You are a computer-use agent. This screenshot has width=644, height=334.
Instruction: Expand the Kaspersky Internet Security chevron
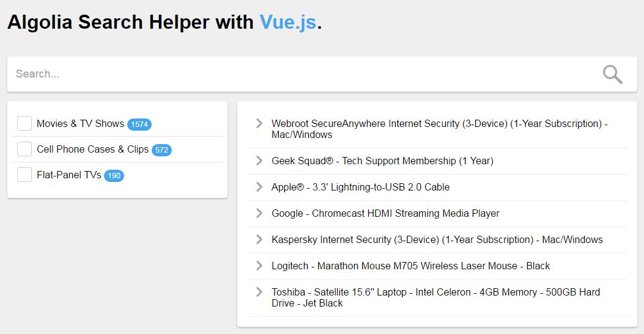click(x=259, y=239)
